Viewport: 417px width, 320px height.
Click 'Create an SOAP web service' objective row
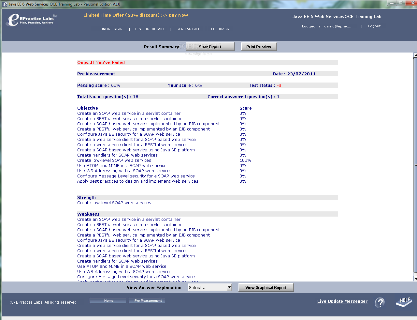pos(129,114)
